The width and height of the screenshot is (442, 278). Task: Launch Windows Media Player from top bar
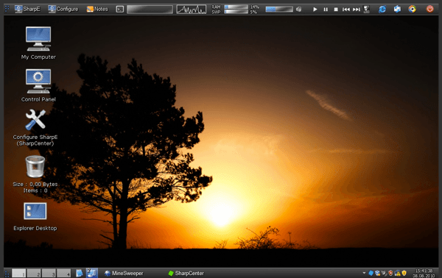click(x=412, y=10)
